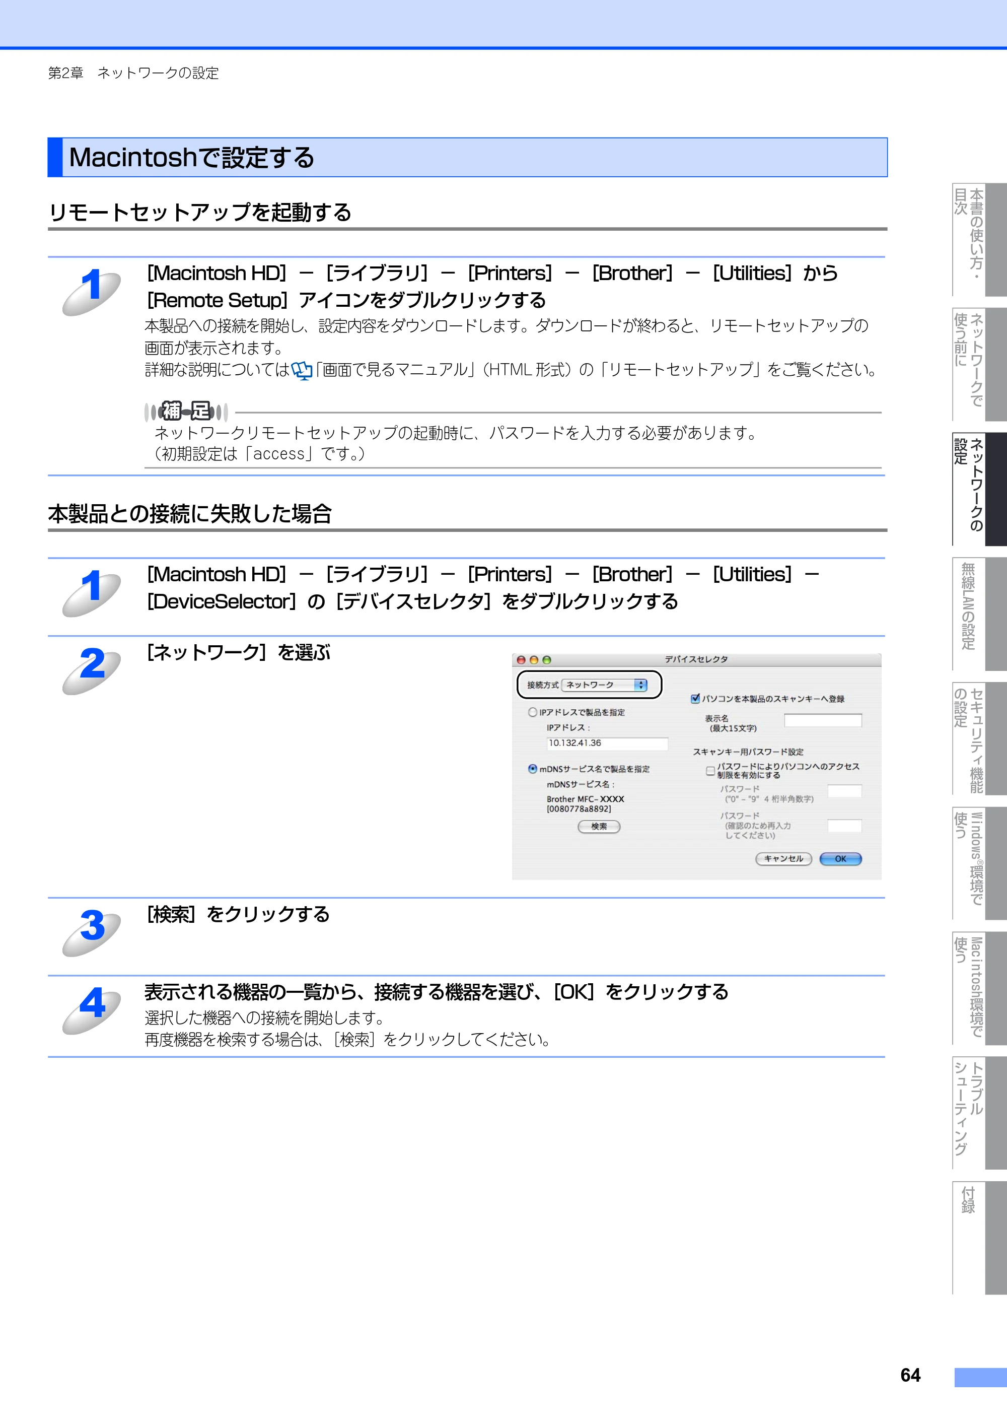Viewport: 1007px width, 1426px height.
Task: Click the スキャンキー用パスワード設定 label
Action: tap(748, 752)
